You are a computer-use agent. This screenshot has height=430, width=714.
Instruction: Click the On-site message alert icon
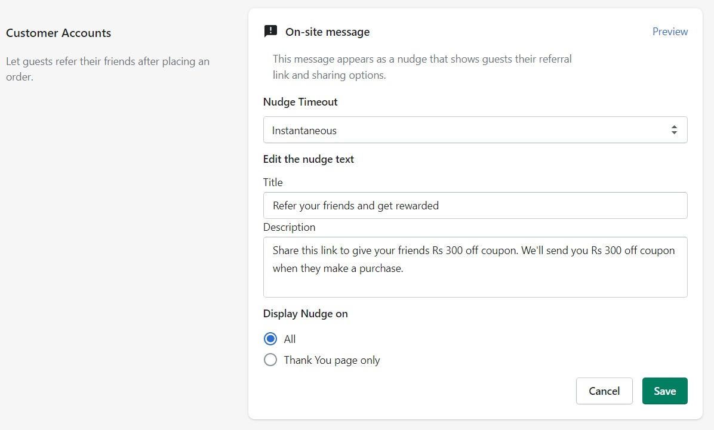(x=270, y=32)
